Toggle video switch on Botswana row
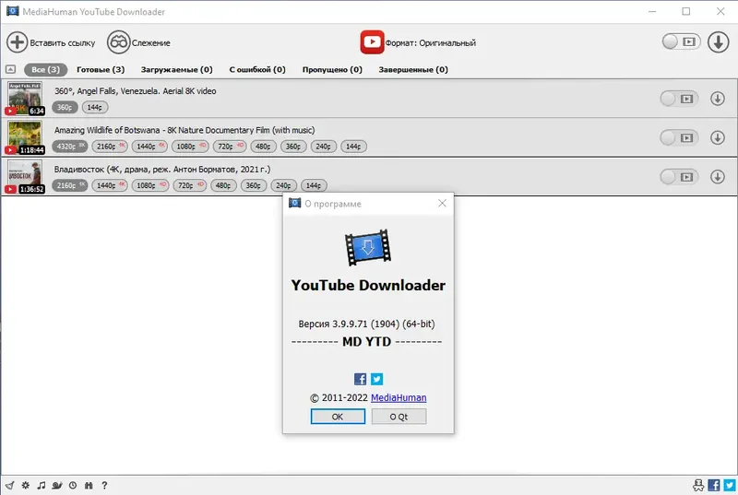Viewport: 738px width, 495px height. point(679,137)
